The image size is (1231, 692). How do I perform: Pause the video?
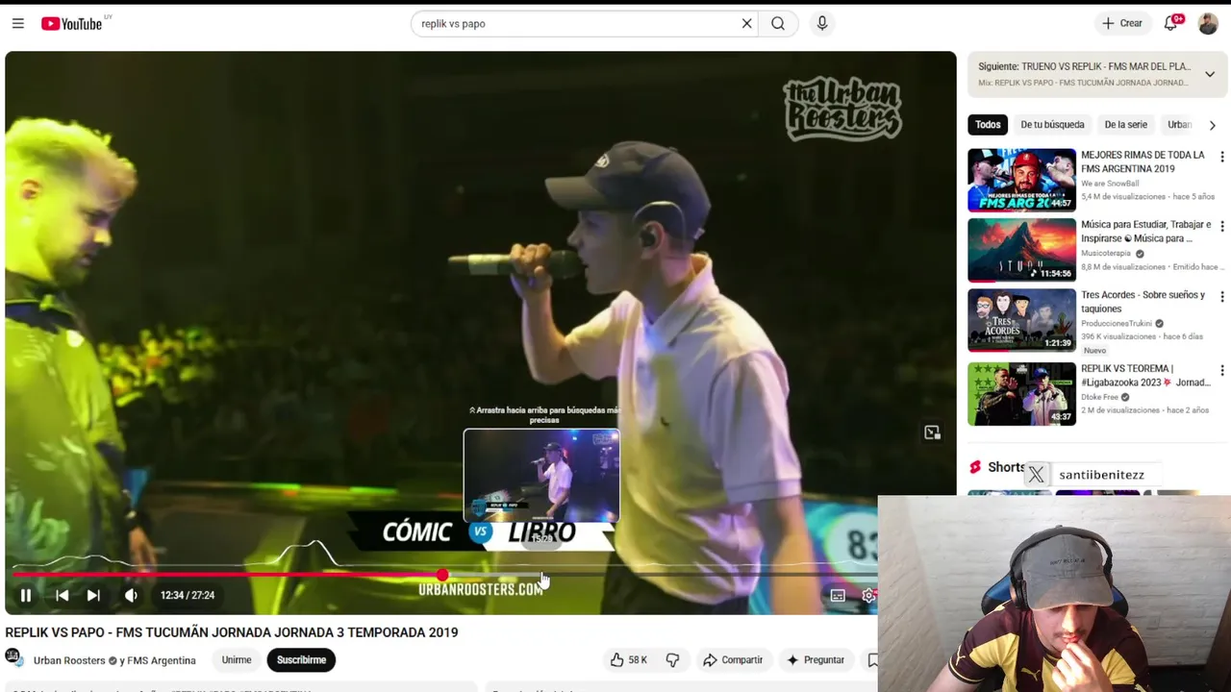coord(26,595)
